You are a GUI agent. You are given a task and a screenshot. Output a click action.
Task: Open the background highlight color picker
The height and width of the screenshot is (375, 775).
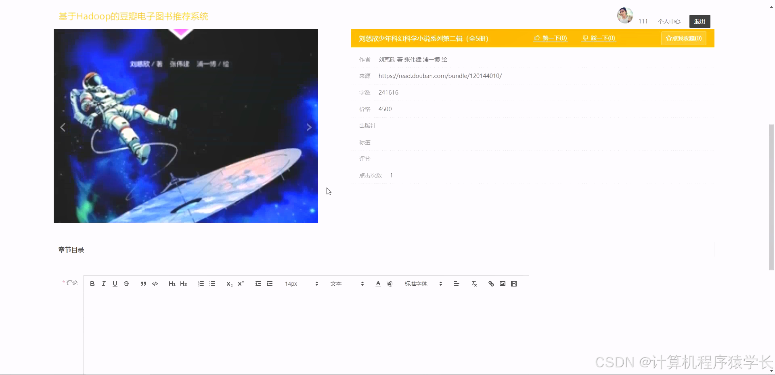(390, 284)
